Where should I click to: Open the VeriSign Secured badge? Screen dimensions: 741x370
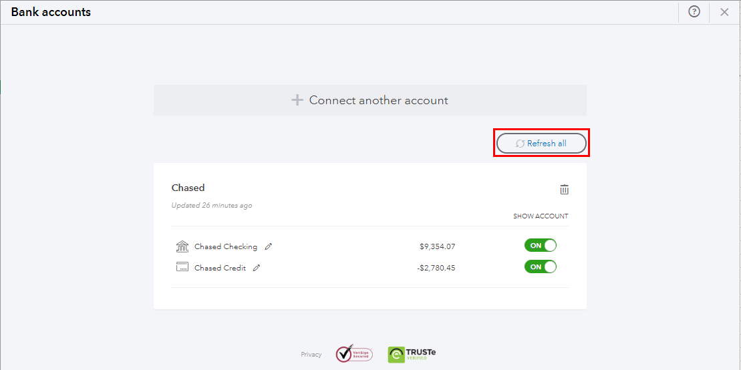354,354
